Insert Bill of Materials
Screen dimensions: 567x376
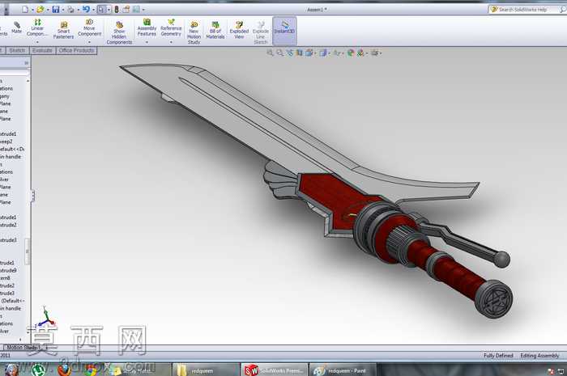tap(215, 30)
